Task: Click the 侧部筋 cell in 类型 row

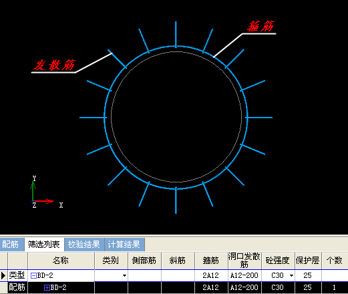Action: pyautogui.click(x=145, y=276)
